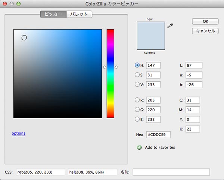Viewport: 224px width, 180px height.
Task: Click the rainbow hue slider bar
Action: tap(110, 73)
